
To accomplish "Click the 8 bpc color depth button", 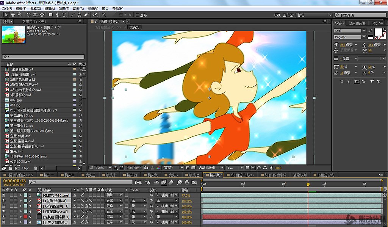I will 25,168.
